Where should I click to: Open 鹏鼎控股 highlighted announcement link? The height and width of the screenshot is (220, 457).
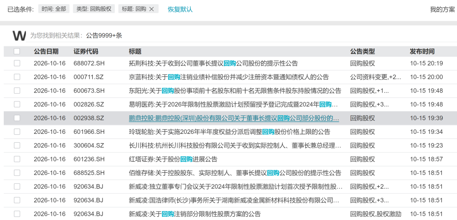[x=234, y=118]
